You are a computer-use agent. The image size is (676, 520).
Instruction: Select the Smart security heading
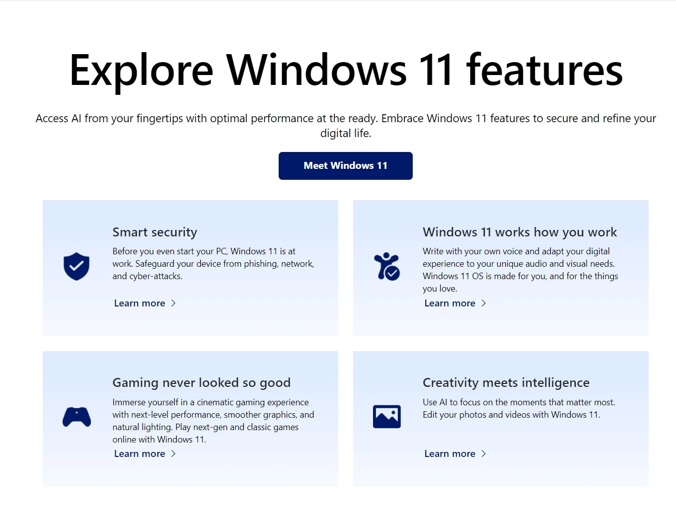(x=155, y=232)
